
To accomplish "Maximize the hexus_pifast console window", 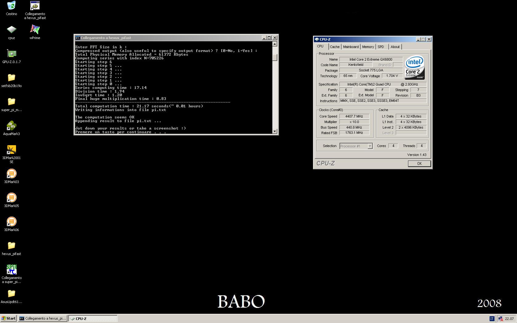I will tap(269, 38).
